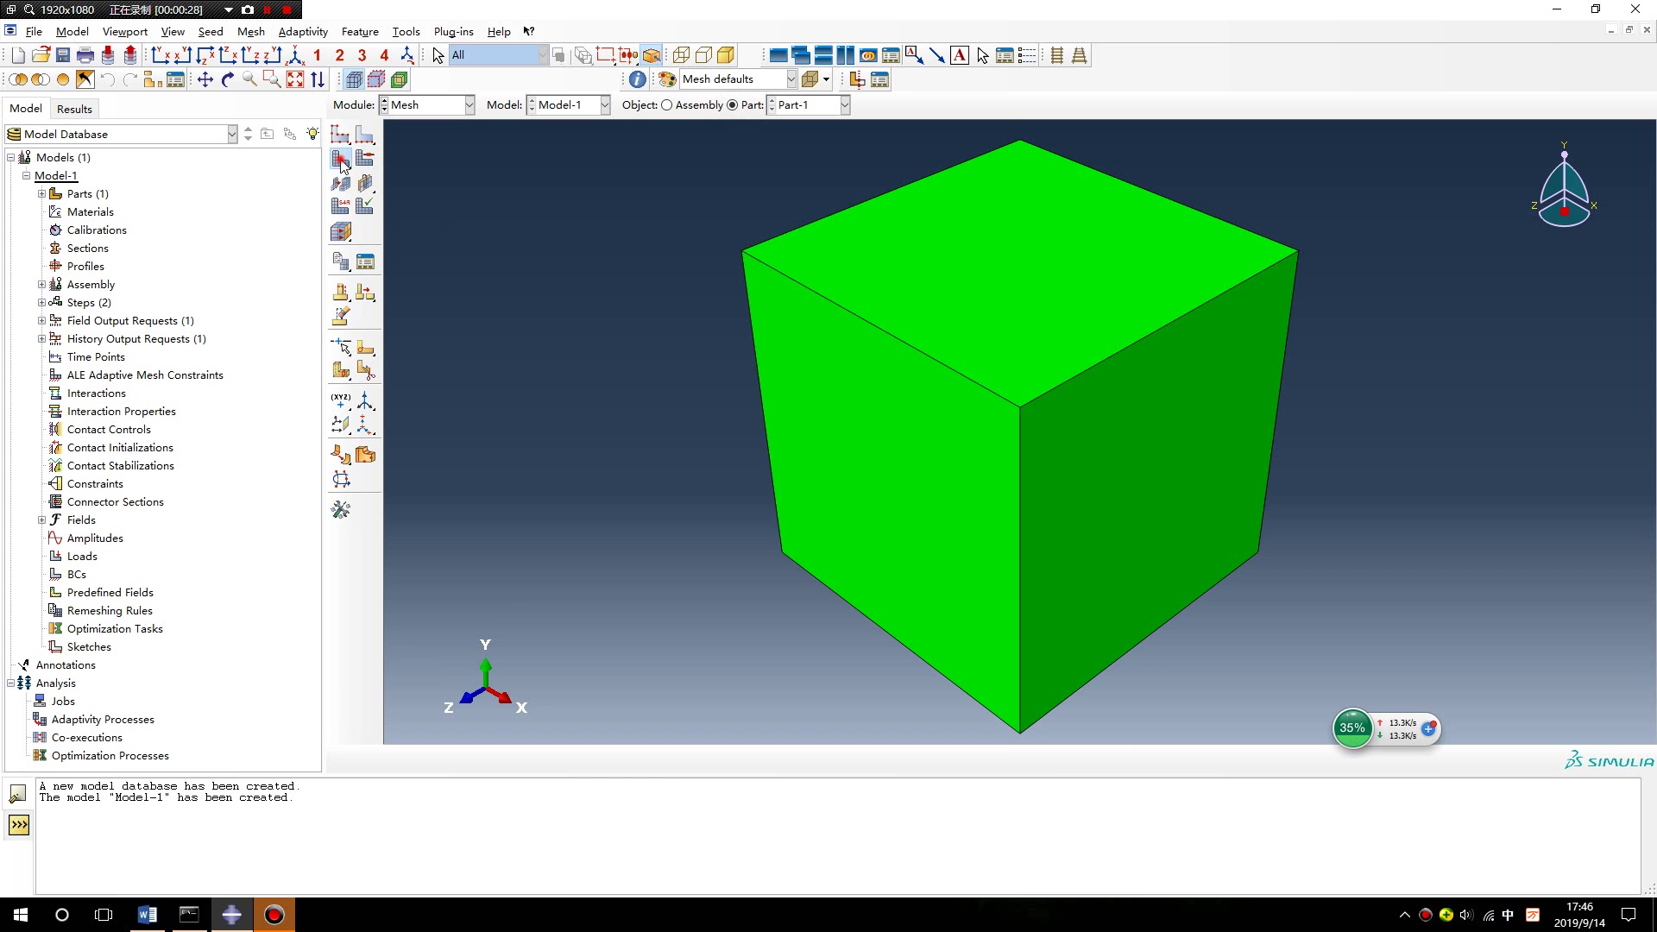Screen dimensions: 1657x932
Task: Select the Part radio button
Action: pos(733,104)
